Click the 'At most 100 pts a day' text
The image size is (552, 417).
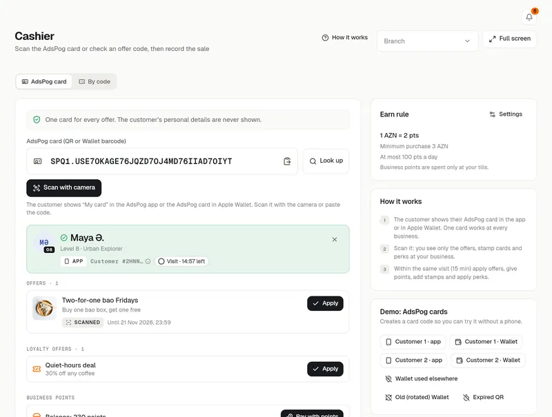point(408,157)
